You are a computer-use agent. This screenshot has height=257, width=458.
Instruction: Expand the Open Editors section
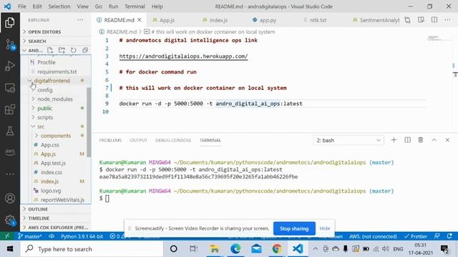point(56,31)
